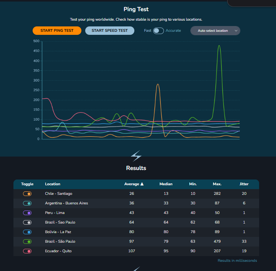
Task: Hide the pink Ecuador - Quito line
Action: tap(27, 251)
